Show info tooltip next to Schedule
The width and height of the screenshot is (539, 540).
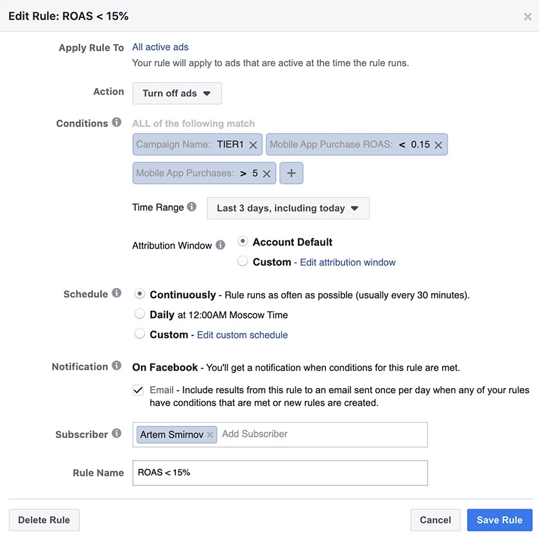tap(116, 293)
